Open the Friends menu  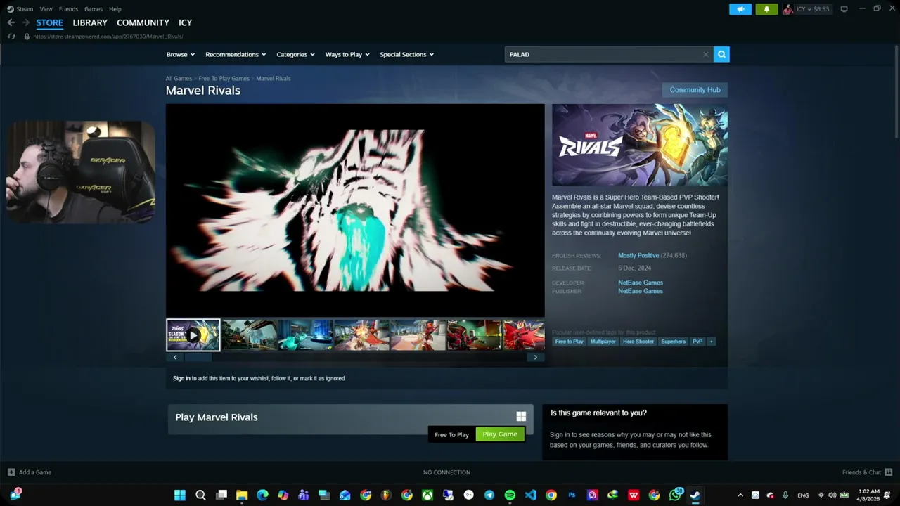click(69, 9)
